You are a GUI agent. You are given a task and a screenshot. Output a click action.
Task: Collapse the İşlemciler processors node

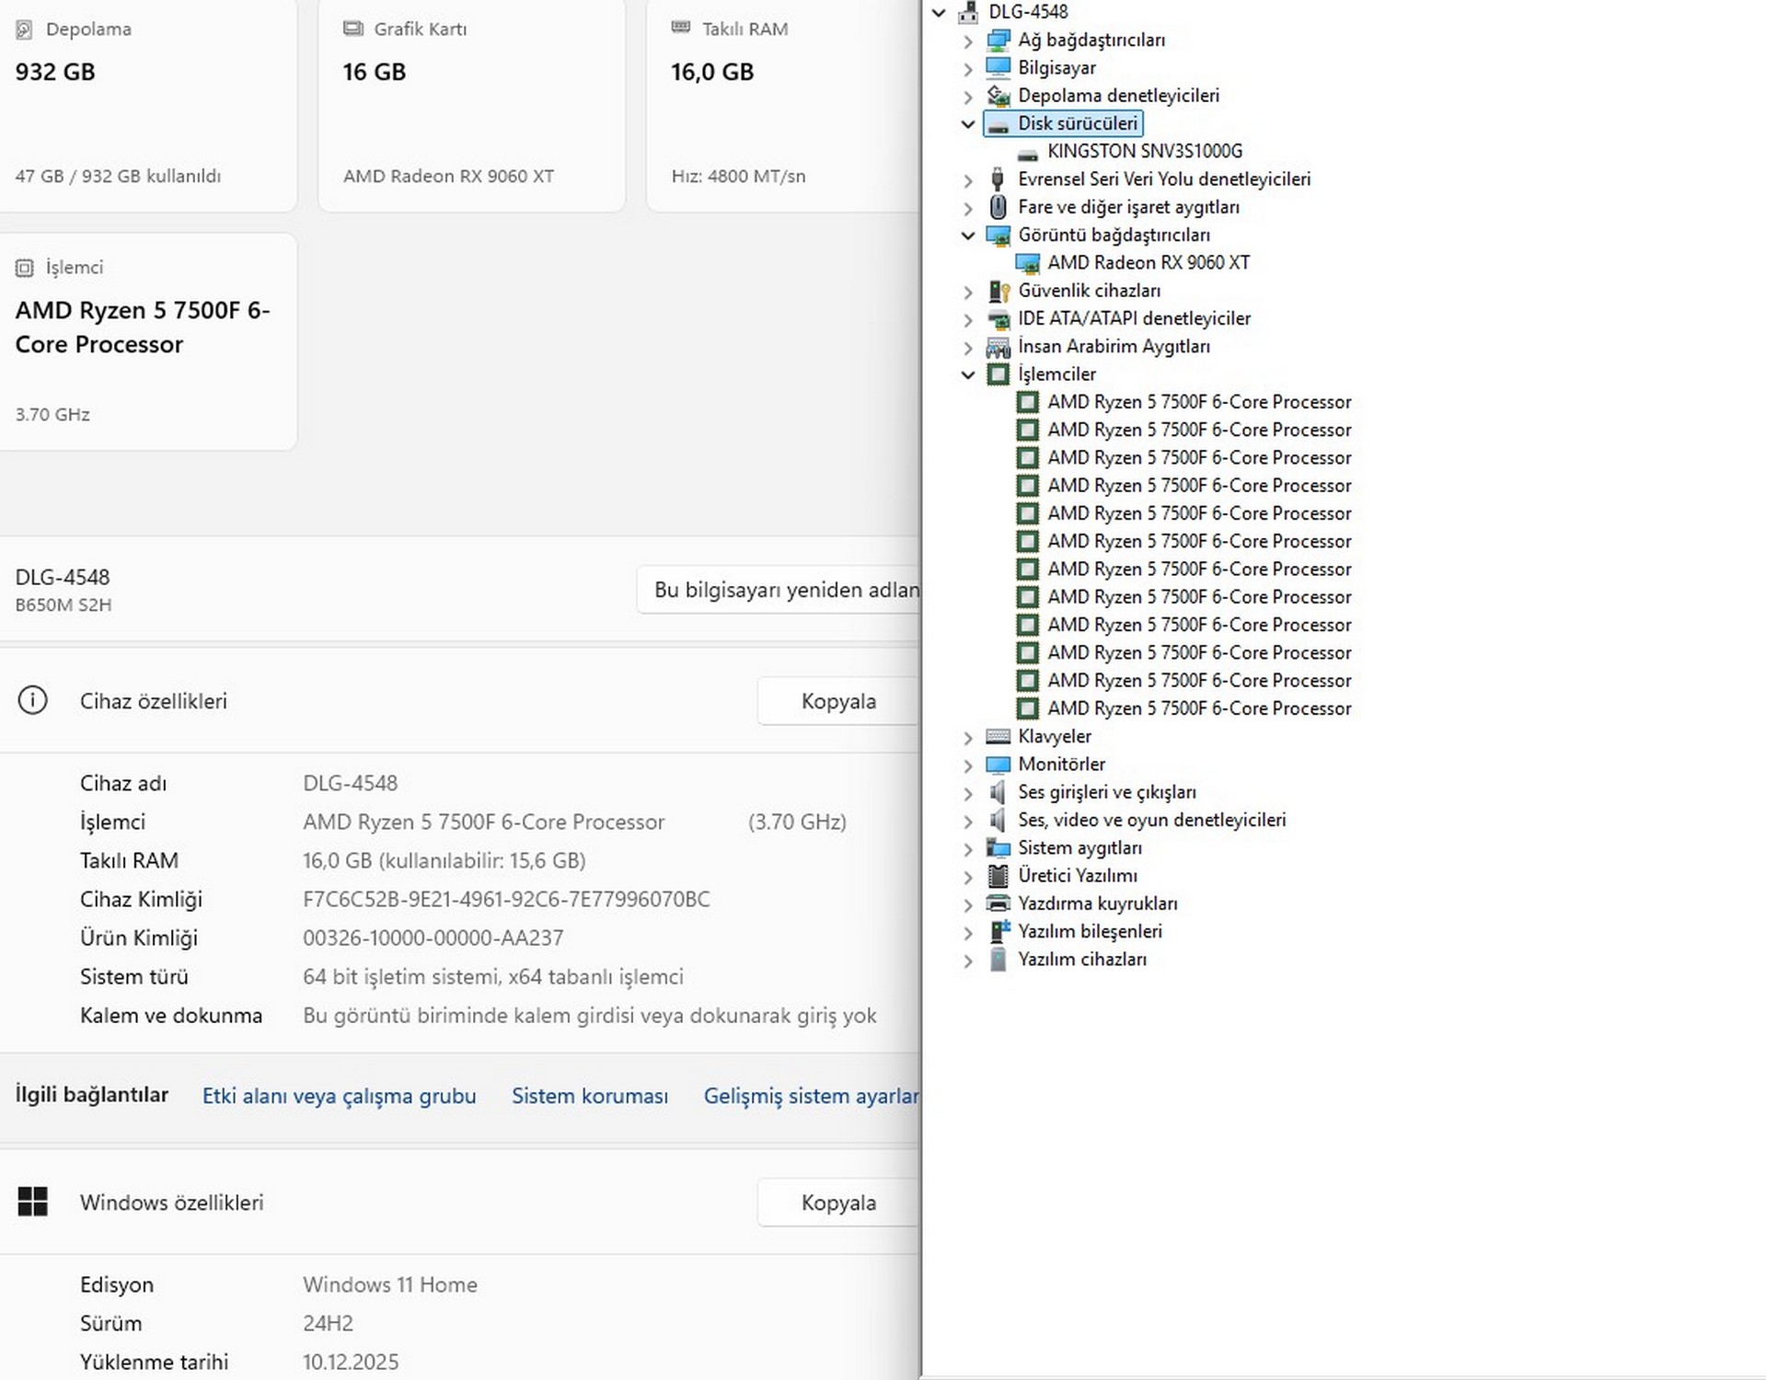pyautogui.click(x=967, y=374)
